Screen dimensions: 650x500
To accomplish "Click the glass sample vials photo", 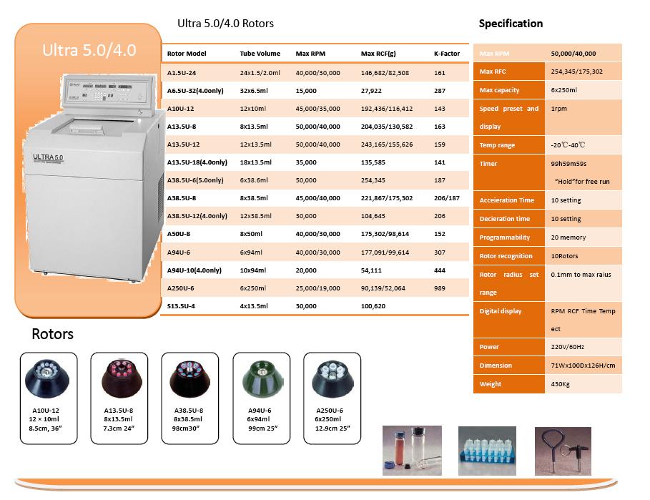I will pyautogui.click(x=412, y=451).
